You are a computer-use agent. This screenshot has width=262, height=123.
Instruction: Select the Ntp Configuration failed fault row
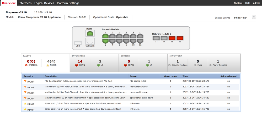[x=131, y=81]
